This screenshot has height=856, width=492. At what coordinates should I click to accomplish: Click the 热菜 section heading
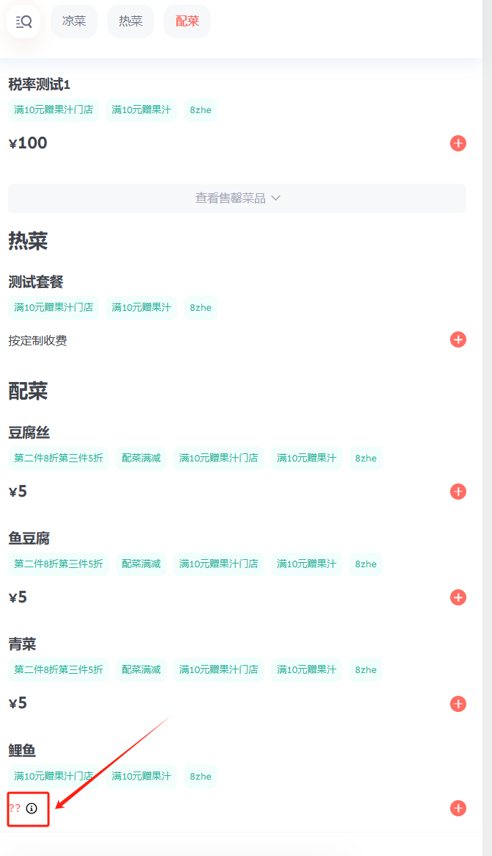point(28,241)
